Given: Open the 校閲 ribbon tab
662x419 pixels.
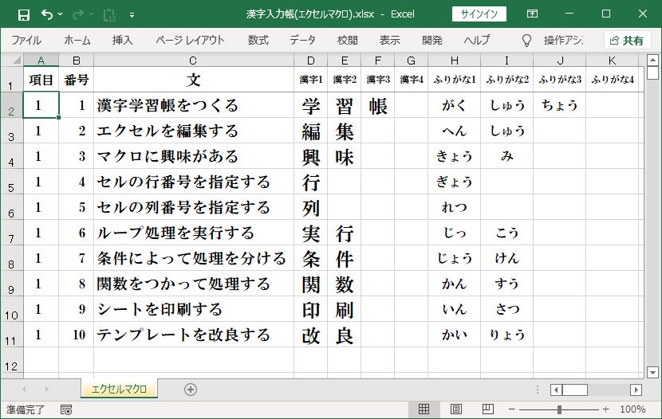Looking at the screenshot, I should pos(348,40).
